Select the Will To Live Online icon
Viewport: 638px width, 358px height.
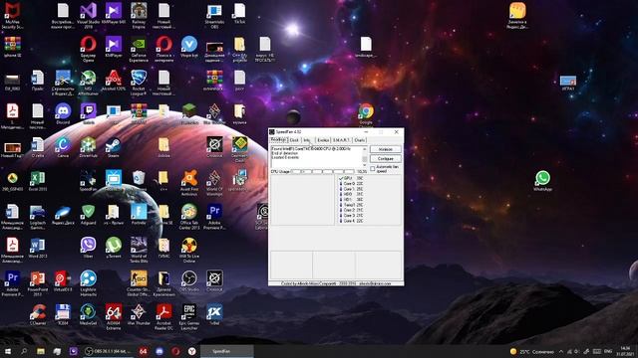pos(189,250)
